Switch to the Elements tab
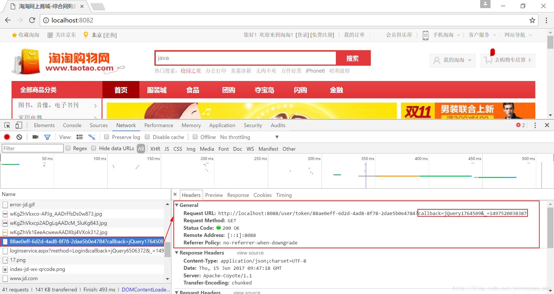Image resolution: width=554 pixels, height=294 pixels. [44, 125]
